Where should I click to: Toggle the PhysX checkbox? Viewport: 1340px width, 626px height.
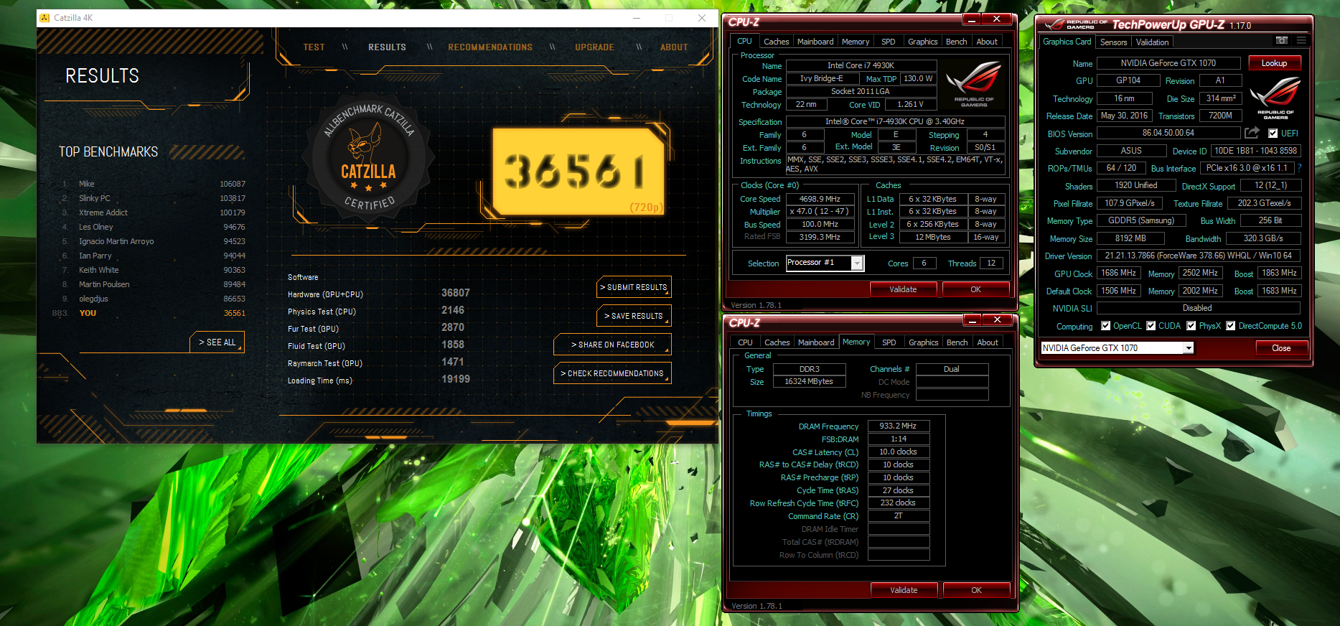[1191, 326]
